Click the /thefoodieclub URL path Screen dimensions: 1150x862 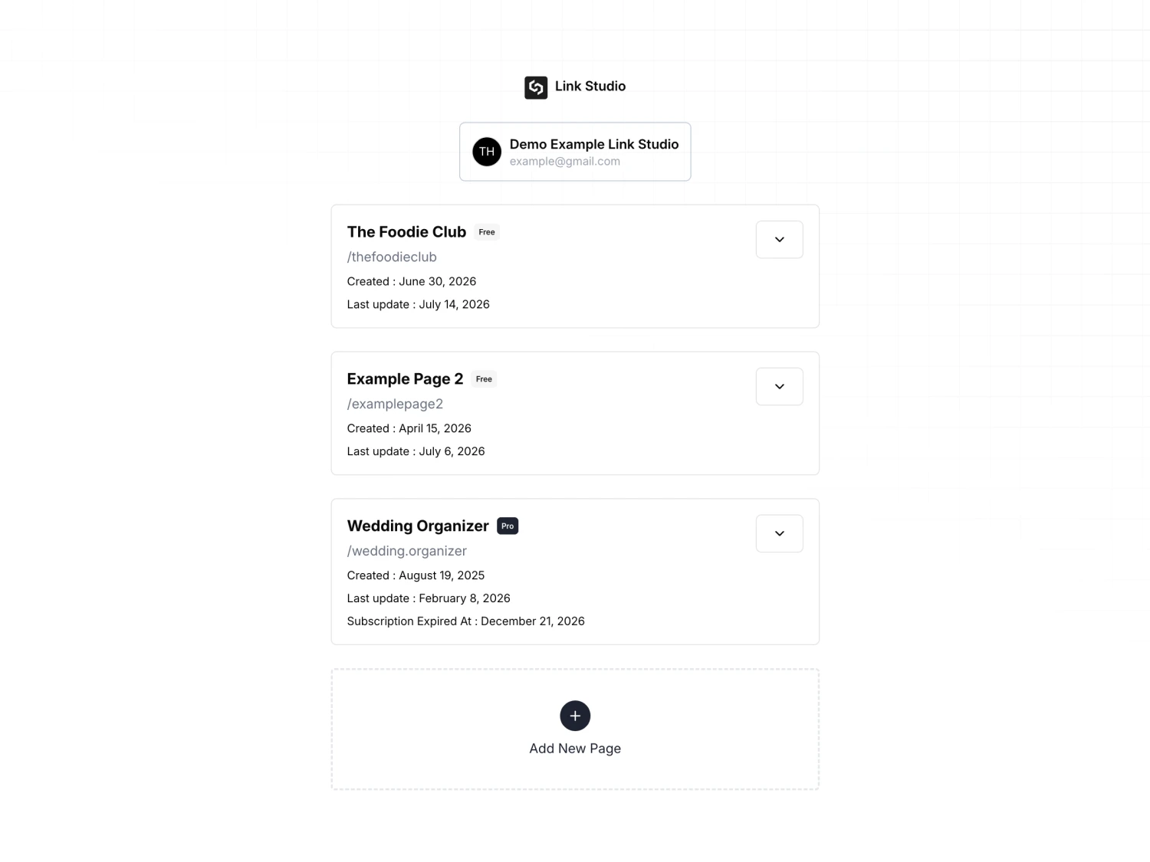pyautogui.click(x=392, y=257)
